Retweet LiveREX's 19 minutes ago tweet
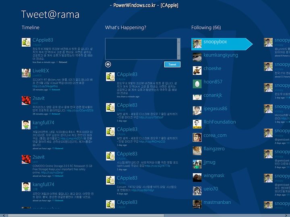 pyautogui.click(x=56, y=90)
